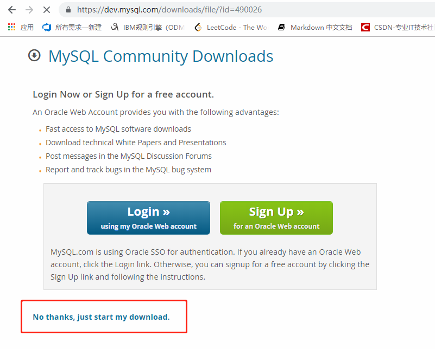
Task: Click the stop loading X icon
Action: pyautogui.click(x=46, y=9)
